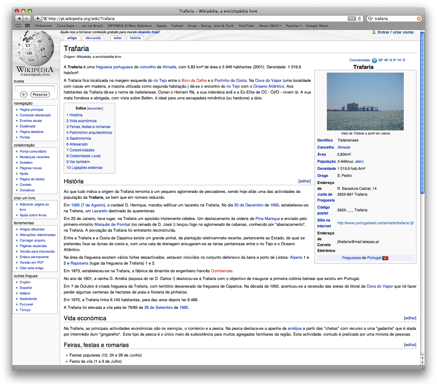Reload the page with the refresh icon

359,18
